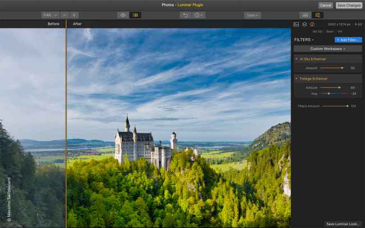The height and width of the screenshot is (228, 365).
Task: Open the FILTERS header menu
Action: point(304,40)
